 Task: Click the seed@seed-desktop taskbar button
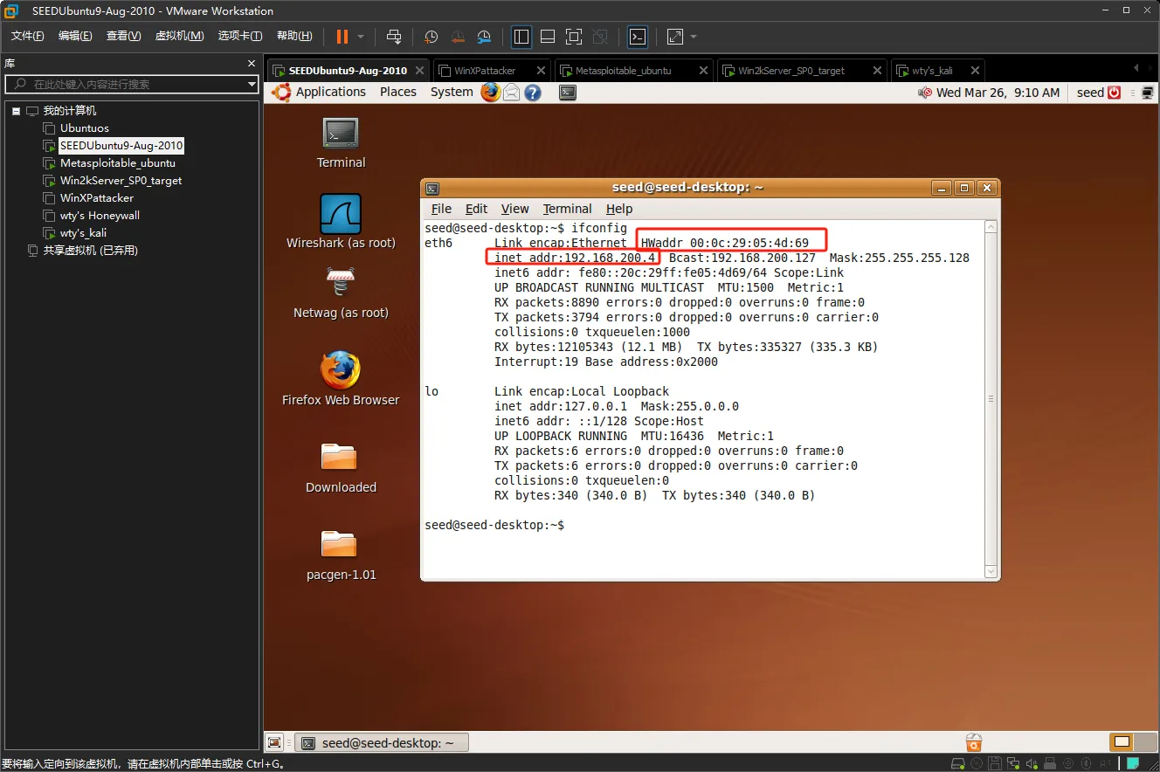coord(382,742)
